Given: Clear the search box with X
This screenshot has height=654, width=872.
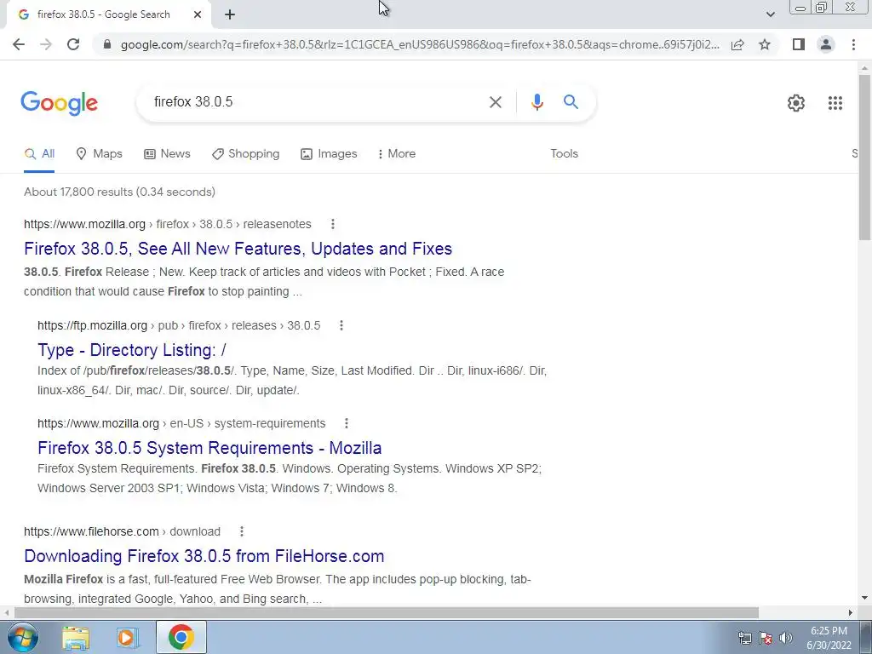Looking at the screenshot, I should point(495,102).
